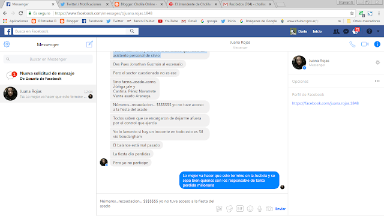
Task: Click the Buscar en Messenger search field
Action: [48, 59]
